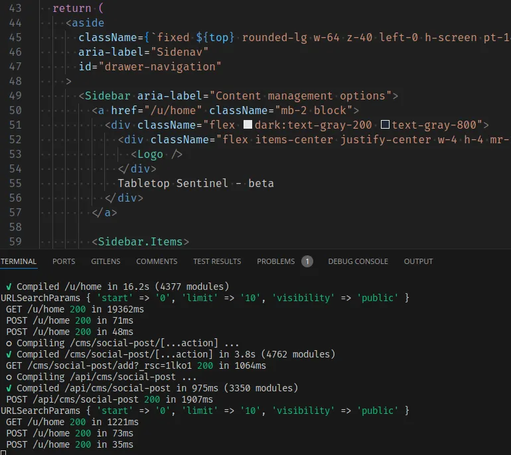
Task: Click the dark:text-gray-200 color swatch
Action: point(248,125)
